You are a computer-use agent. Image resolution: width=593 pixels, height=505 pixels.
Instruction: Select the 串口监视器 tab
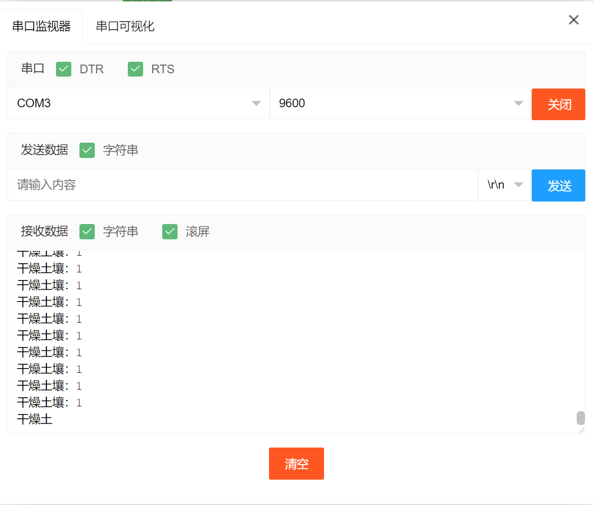tap(42, 26)
